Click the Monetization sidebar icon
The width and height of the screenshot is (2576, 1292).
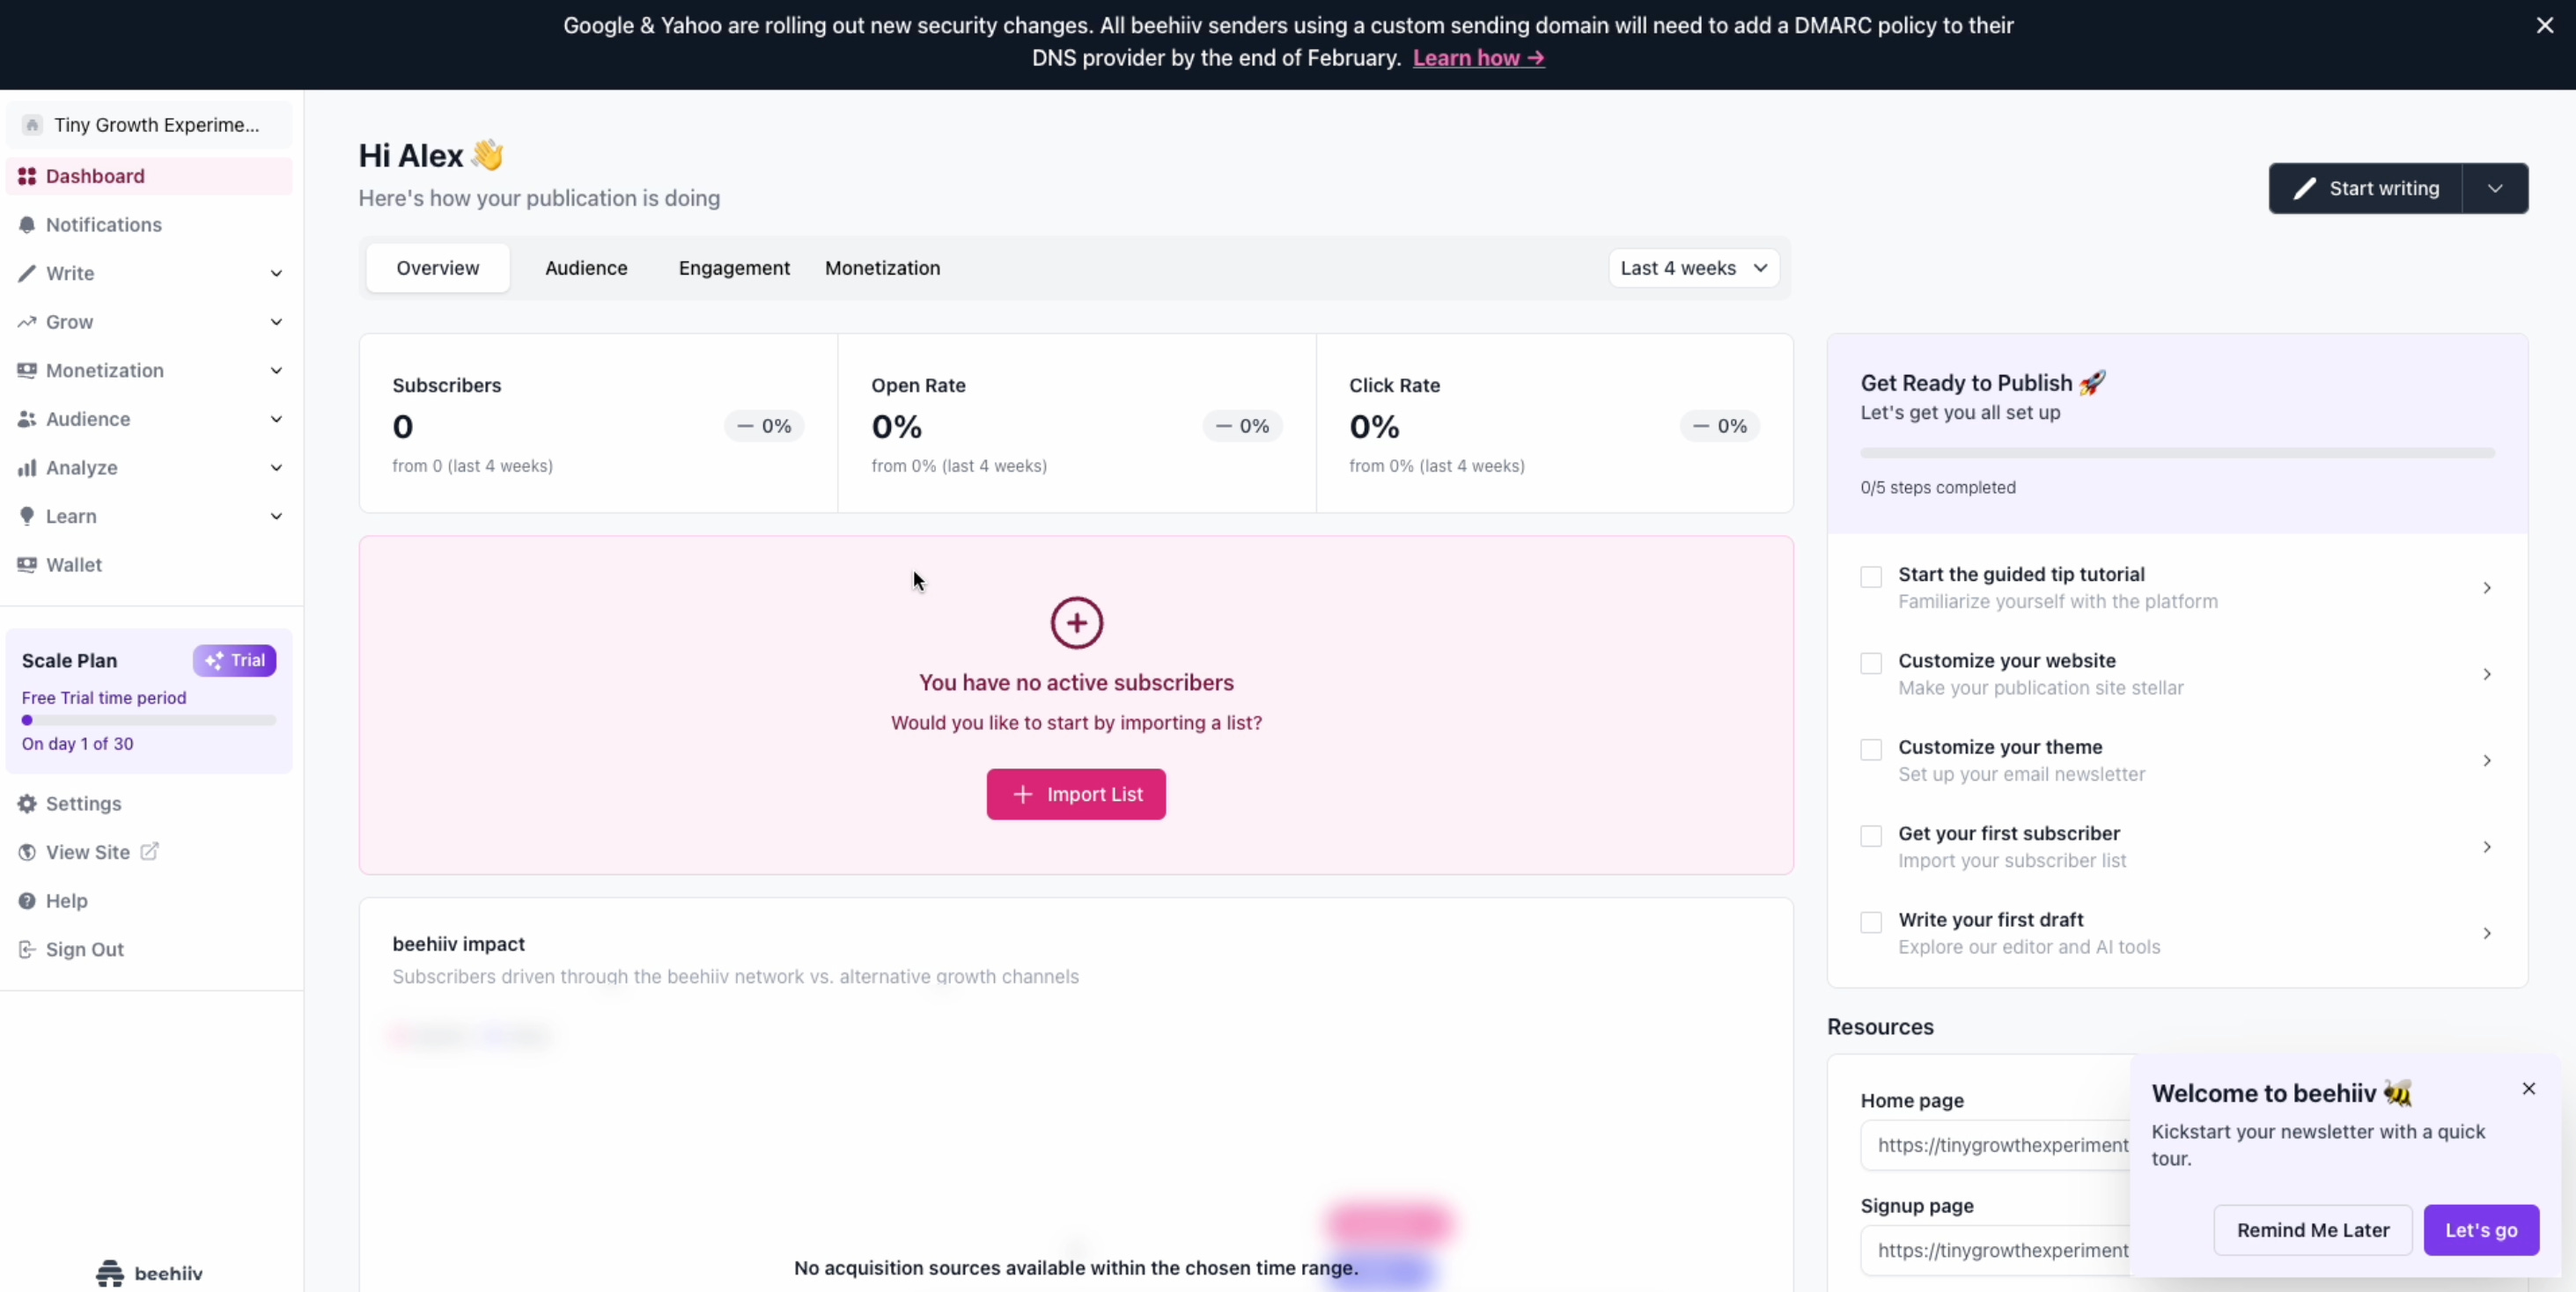[x=27, y=370]
